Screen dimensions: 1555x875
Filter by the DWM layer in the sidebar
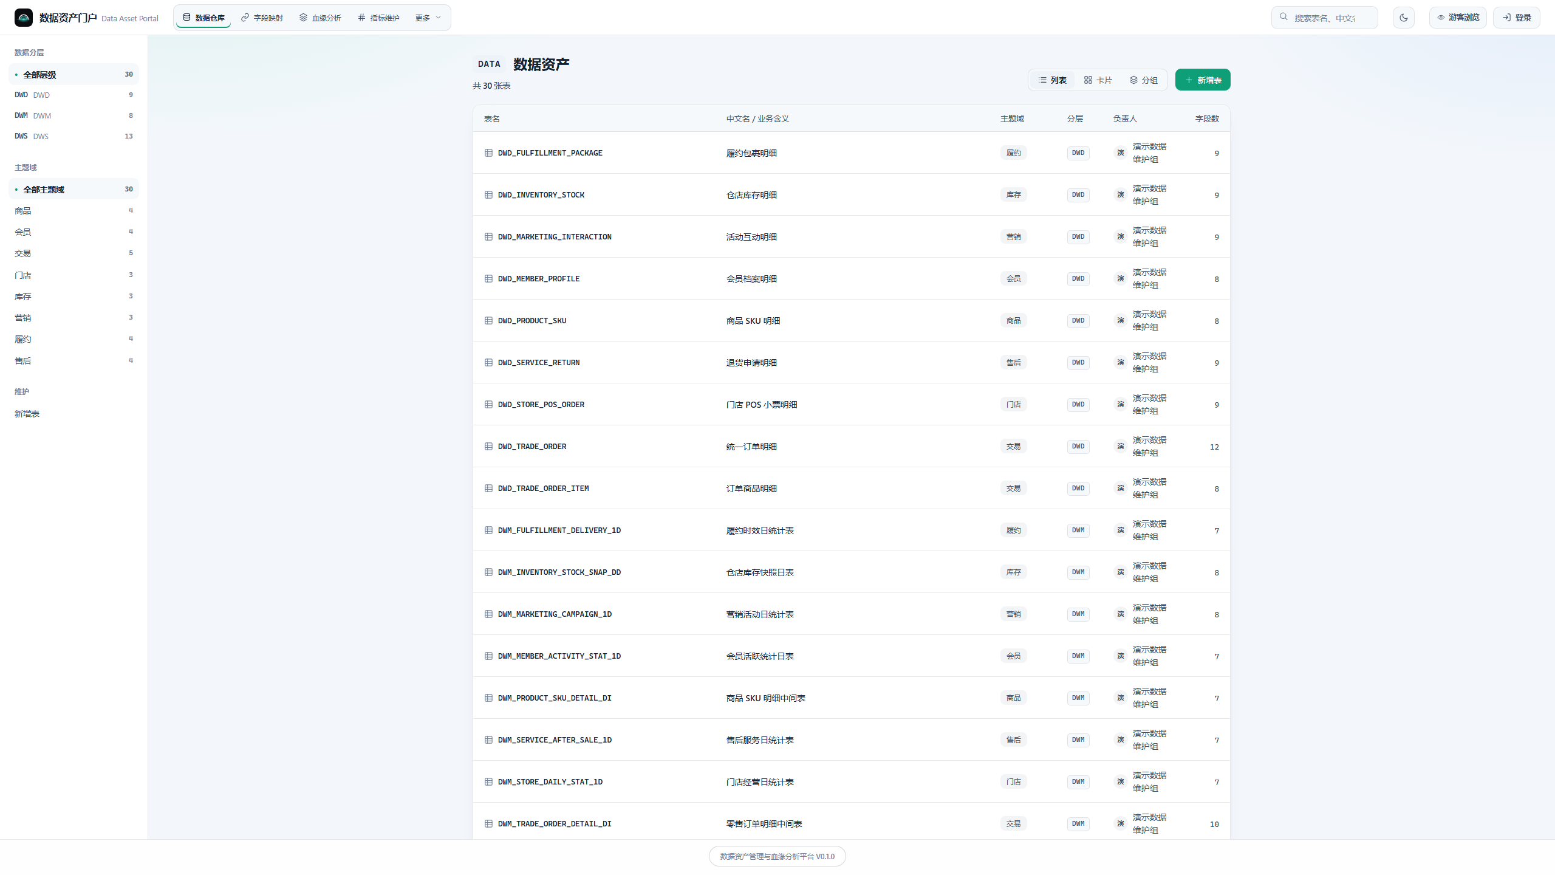pyautogui.click(x=74, y=115)
